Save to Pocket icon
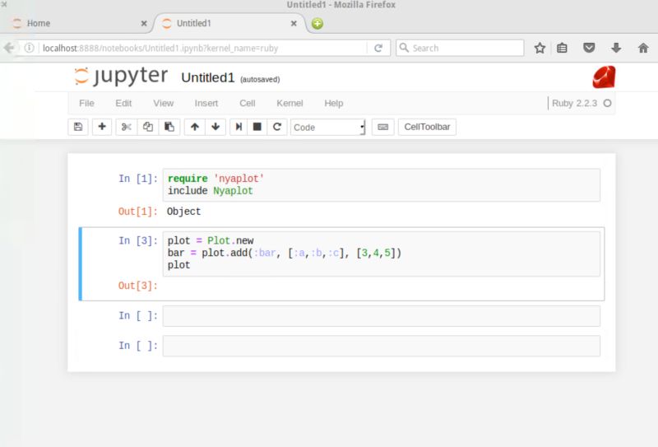 589,48
